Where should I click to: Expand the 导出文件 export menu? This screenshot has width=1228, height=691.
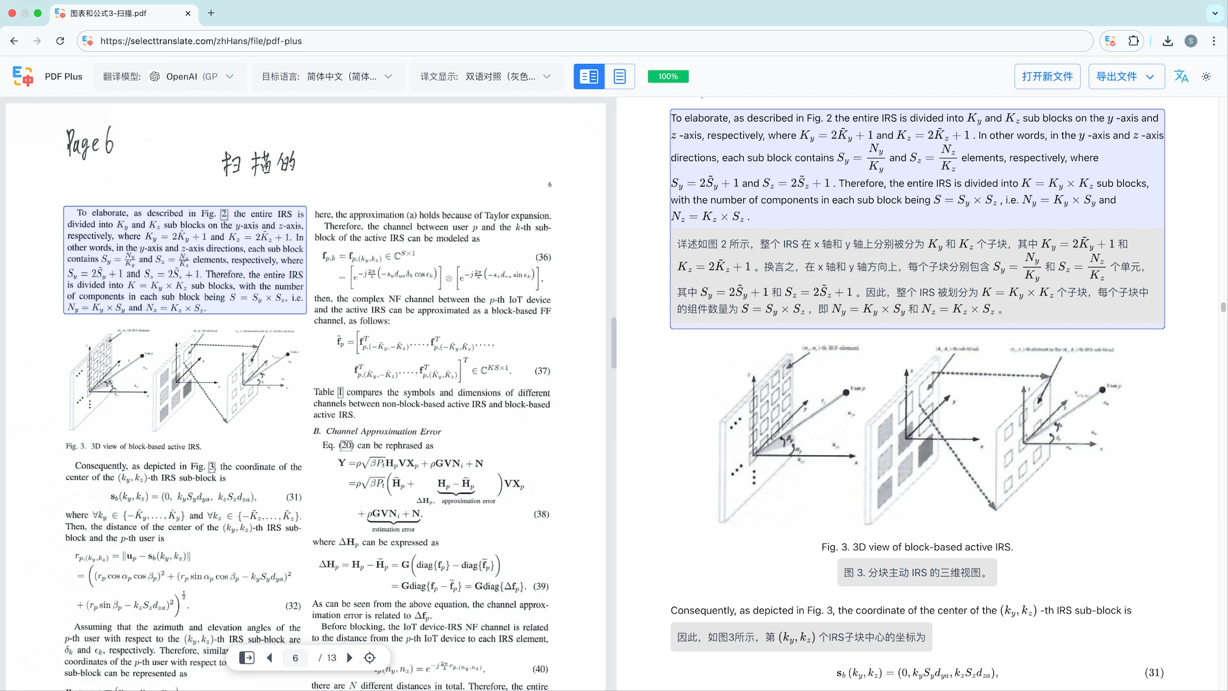click(1126, 76)
